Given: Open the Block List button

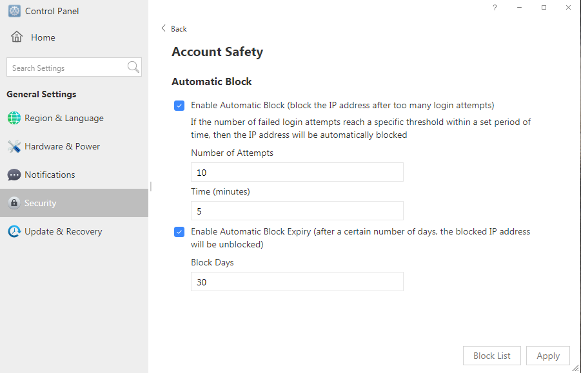Looking at the screenshot, I should 492,356.
